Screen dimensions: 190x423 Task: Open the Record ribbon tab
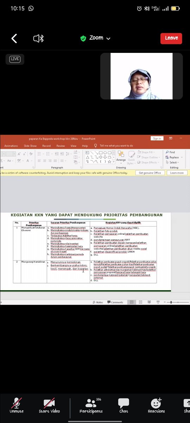(46, 146)
